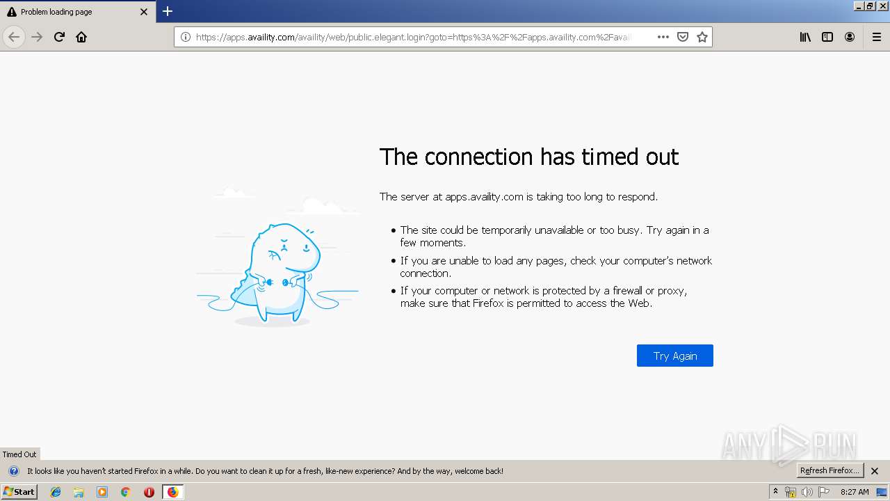
Task: Open the Firefox hamburger menu
Action: [877, 37]
